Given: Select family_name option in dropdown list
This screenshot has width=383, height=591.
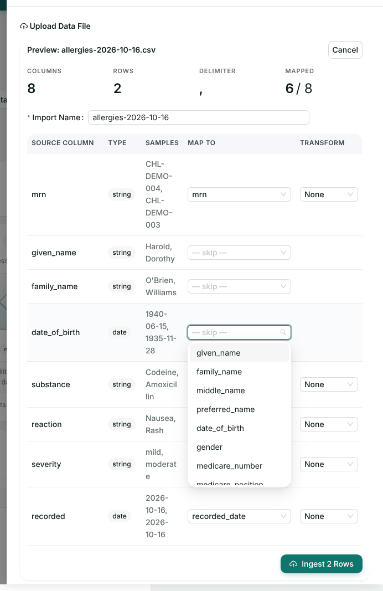Looking at the screenshot, I should tap(239, 372).
